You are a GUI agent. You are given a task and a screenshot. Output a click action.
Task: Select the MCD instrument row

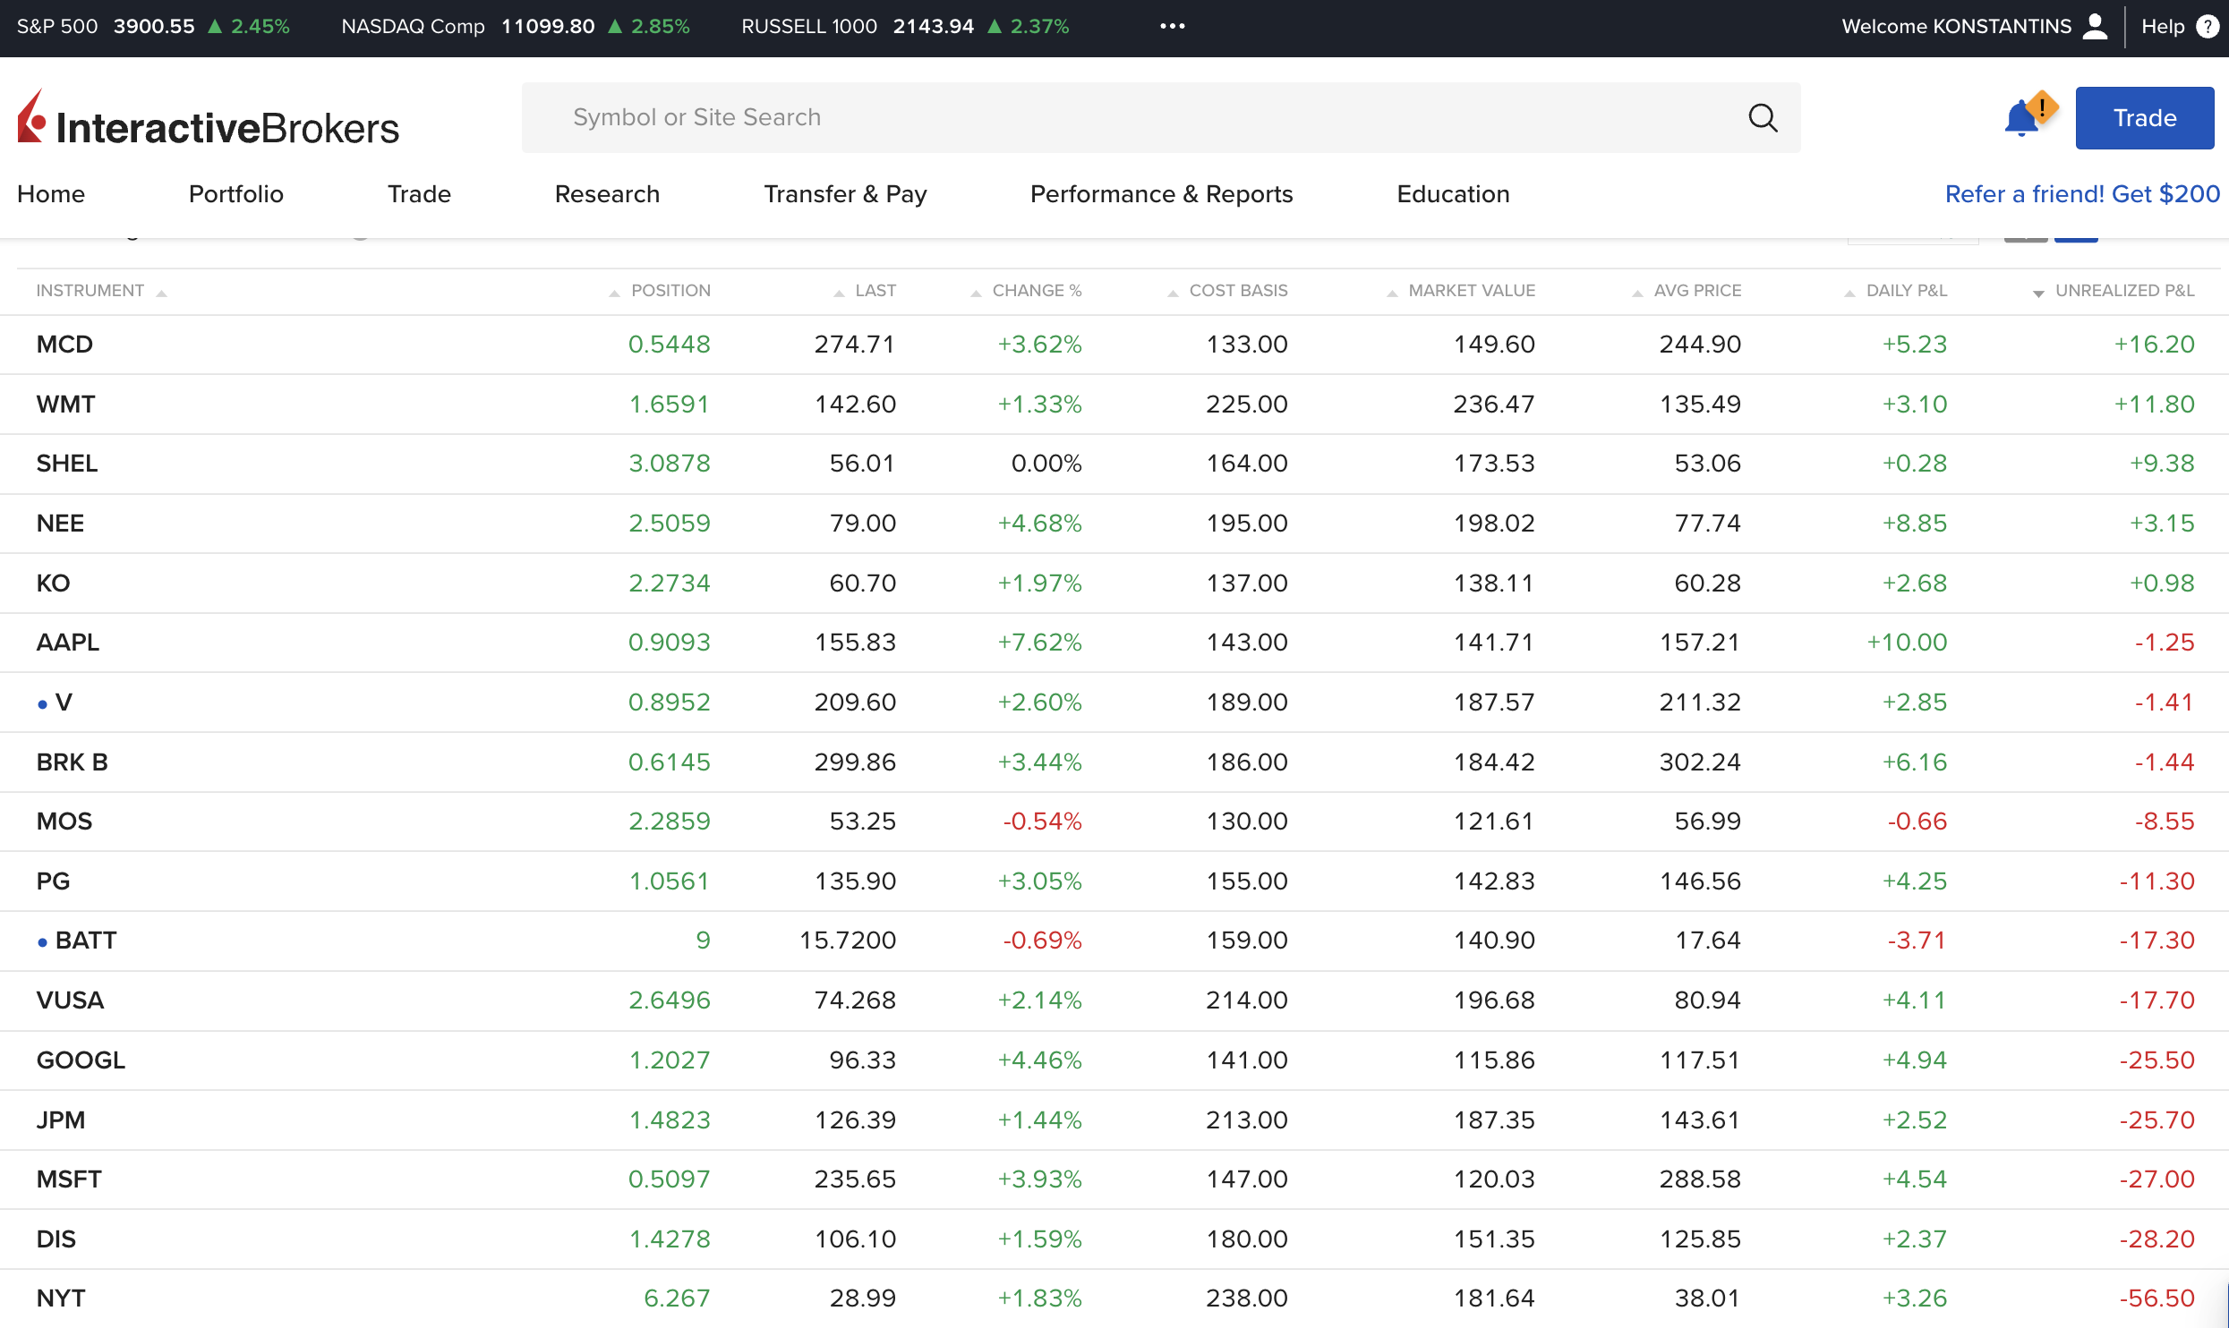point(1114,345)
